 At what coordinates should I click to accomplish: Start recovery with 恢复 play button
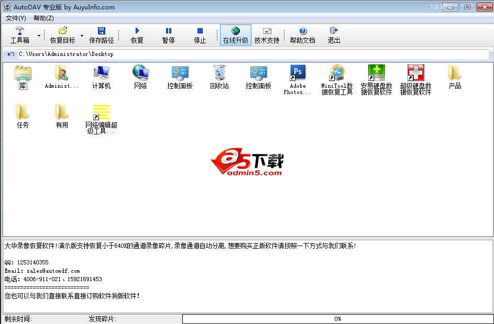137,35
